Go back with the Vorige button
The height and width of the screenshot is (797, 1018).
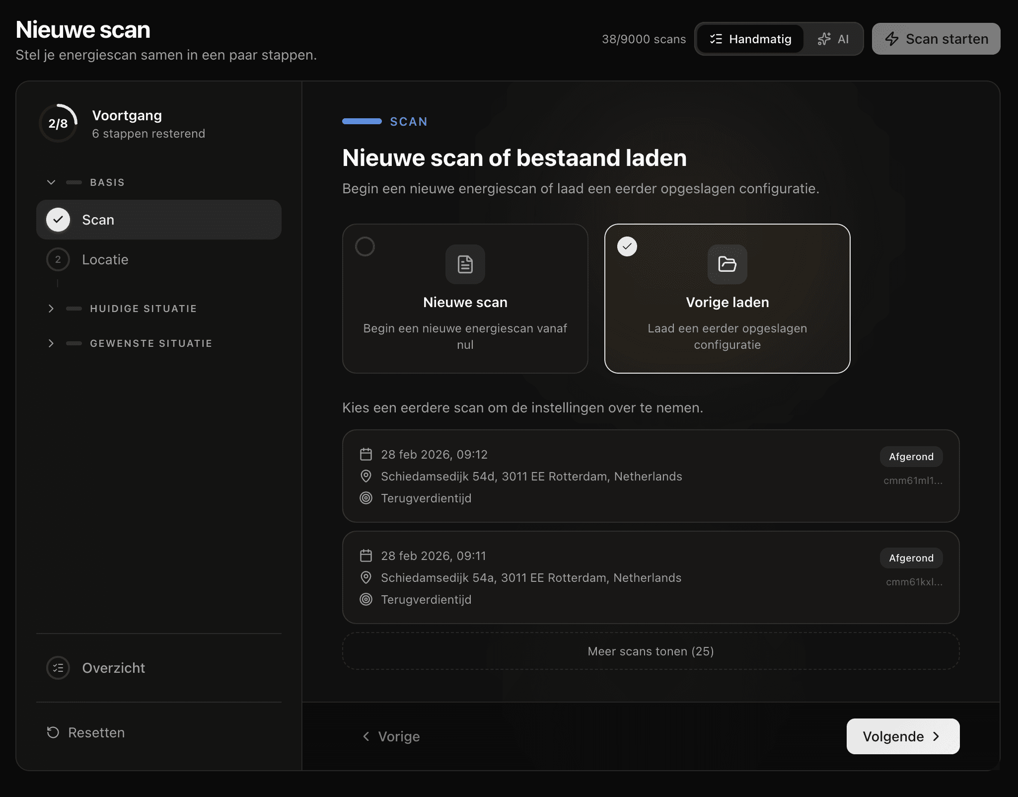coord(392,736)
